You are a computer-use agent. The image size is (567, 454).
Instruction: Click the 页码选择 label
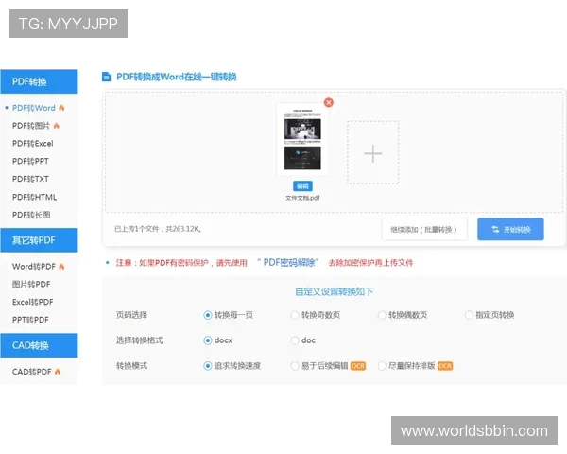pyautogui.click(x=131, y=315)
